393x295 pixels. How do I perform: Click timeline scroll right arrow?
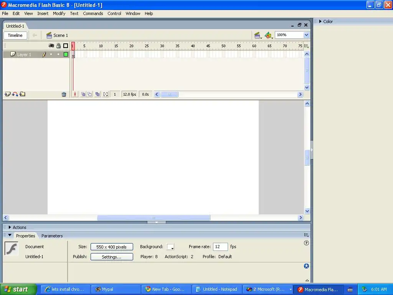pyautogui.click(x=300, y=94)
